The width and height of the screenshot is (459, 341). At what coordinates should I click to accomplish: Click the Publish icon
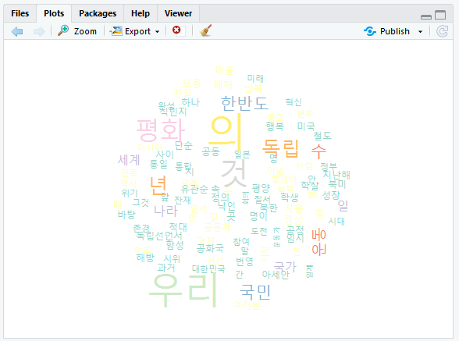(370, 31)
